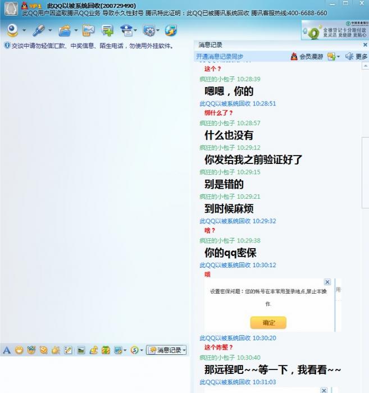Open the font settings letter A icon

coord(7,350)
